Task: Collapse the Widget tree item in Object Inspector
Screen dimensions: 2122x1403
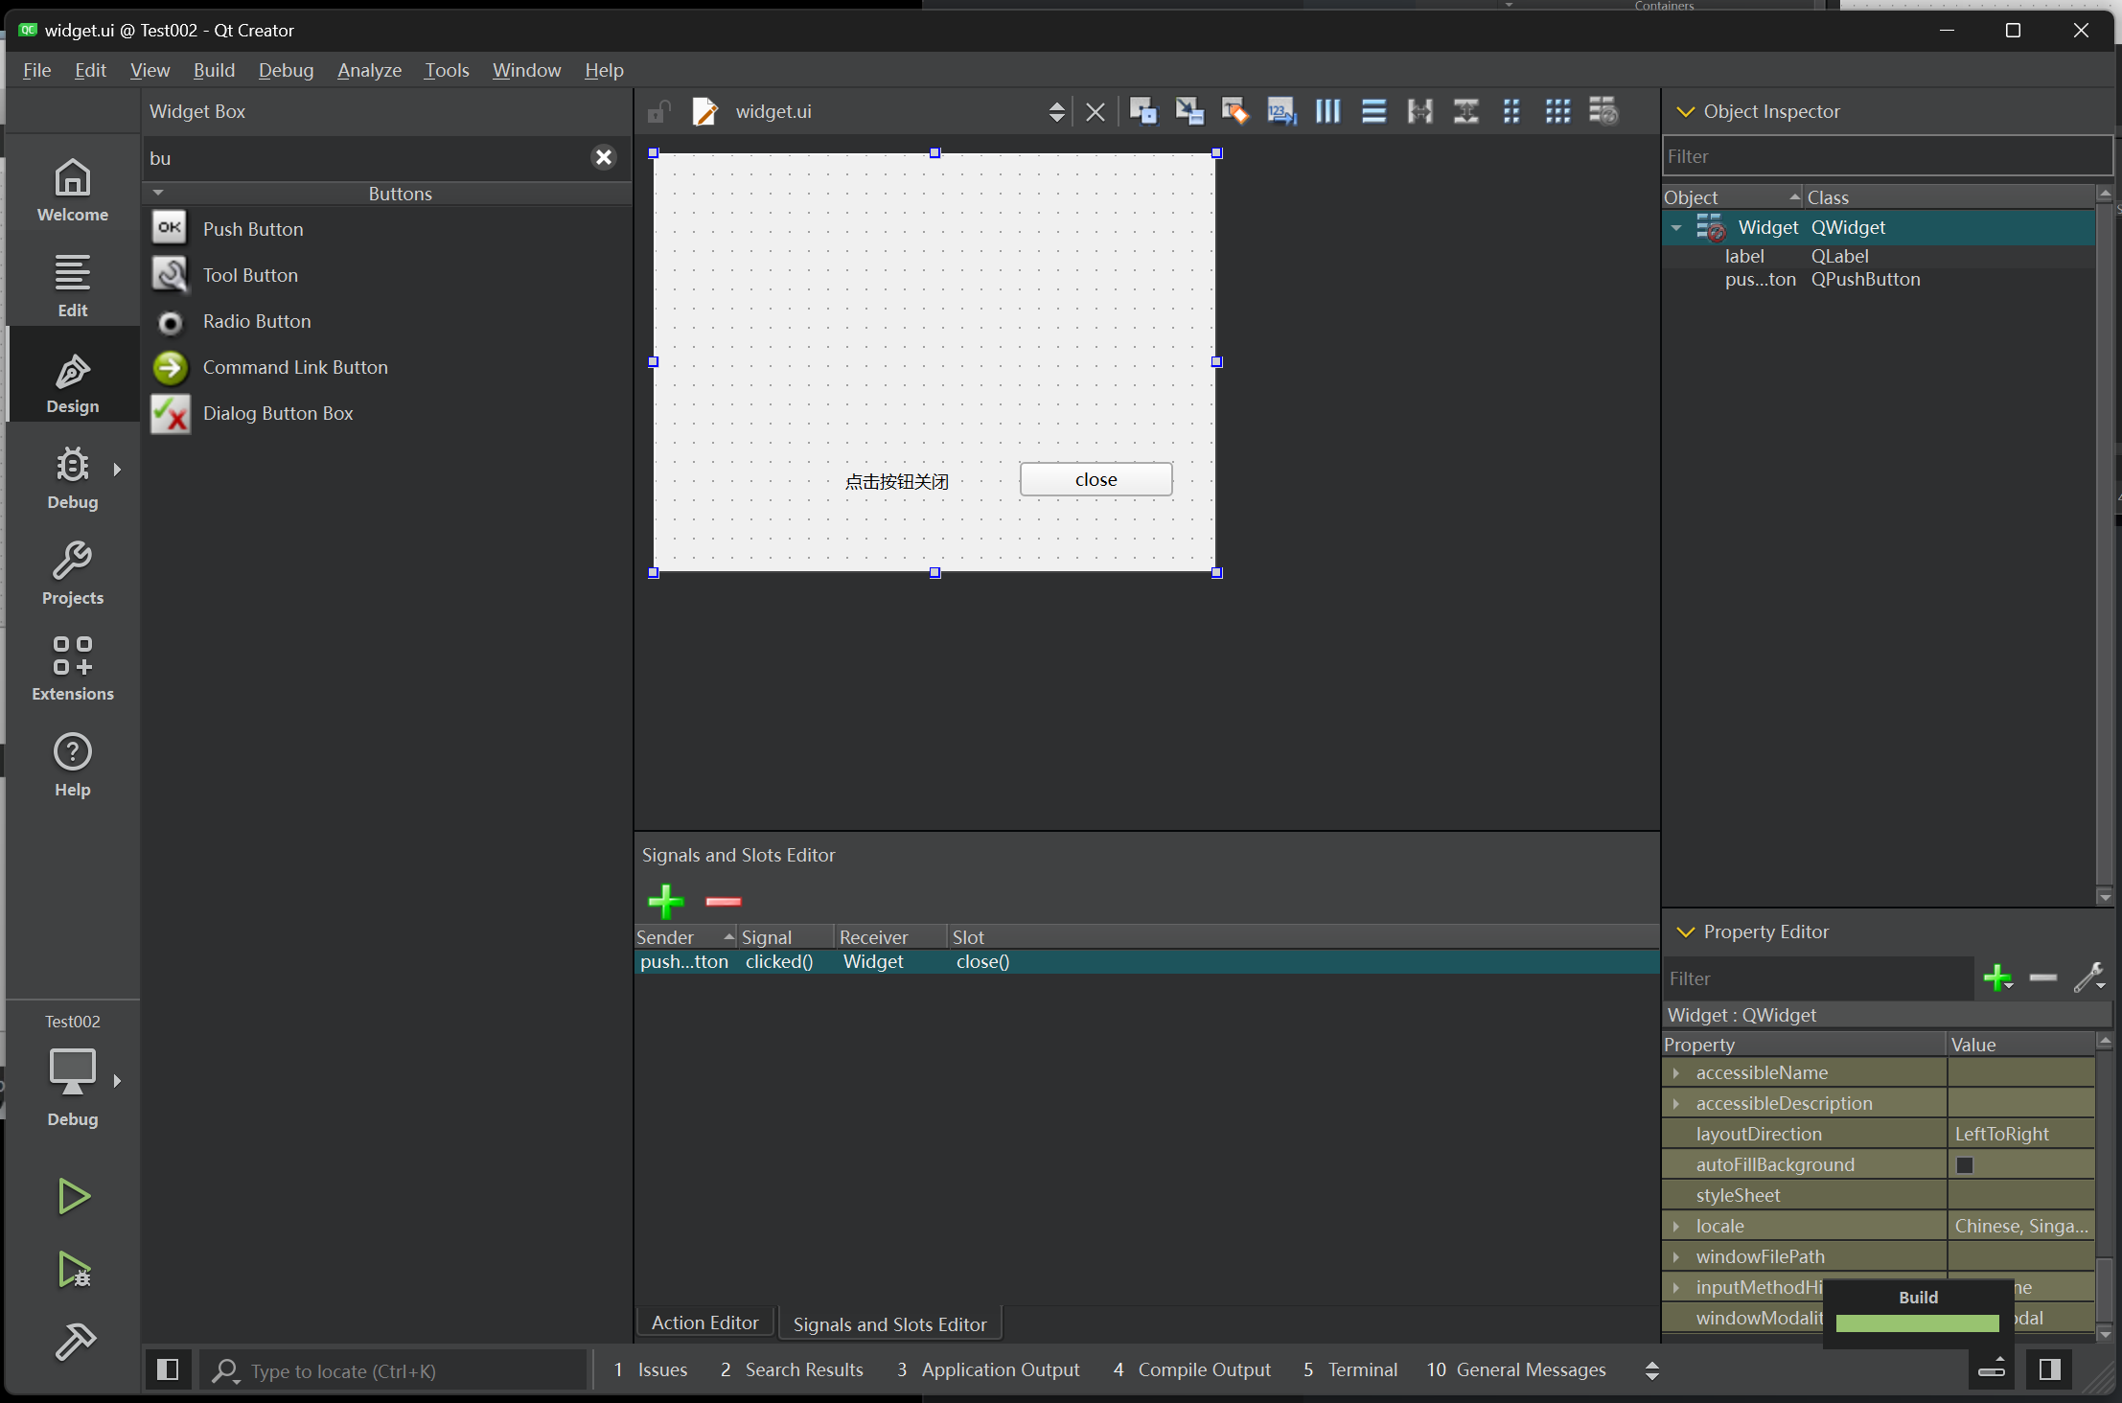Action: [x=1676, y=228]
